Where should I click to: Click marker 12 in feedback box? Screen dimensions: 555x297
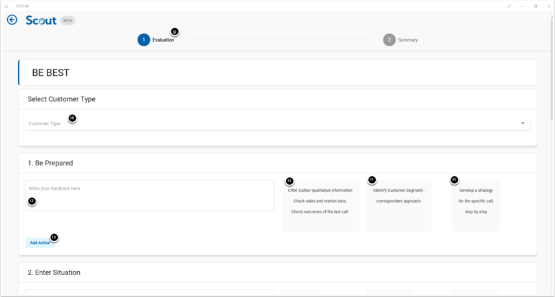pyautogui.click(x=31, y=201)
